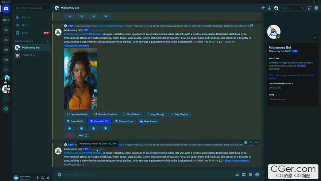Add friends to DM icon
The image size is (321, 181).
[270, 8]
